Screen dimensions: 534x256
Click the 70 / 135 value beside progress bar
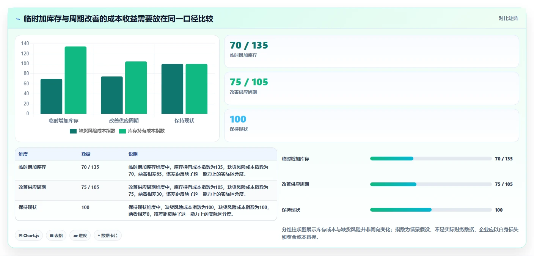pyautogui.click(x=504, y=159)
